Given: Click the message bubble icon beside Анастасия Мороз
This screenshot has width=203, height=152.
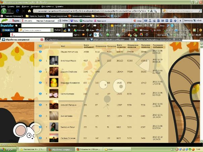Looking at the screenshot, I should (40, 61).
